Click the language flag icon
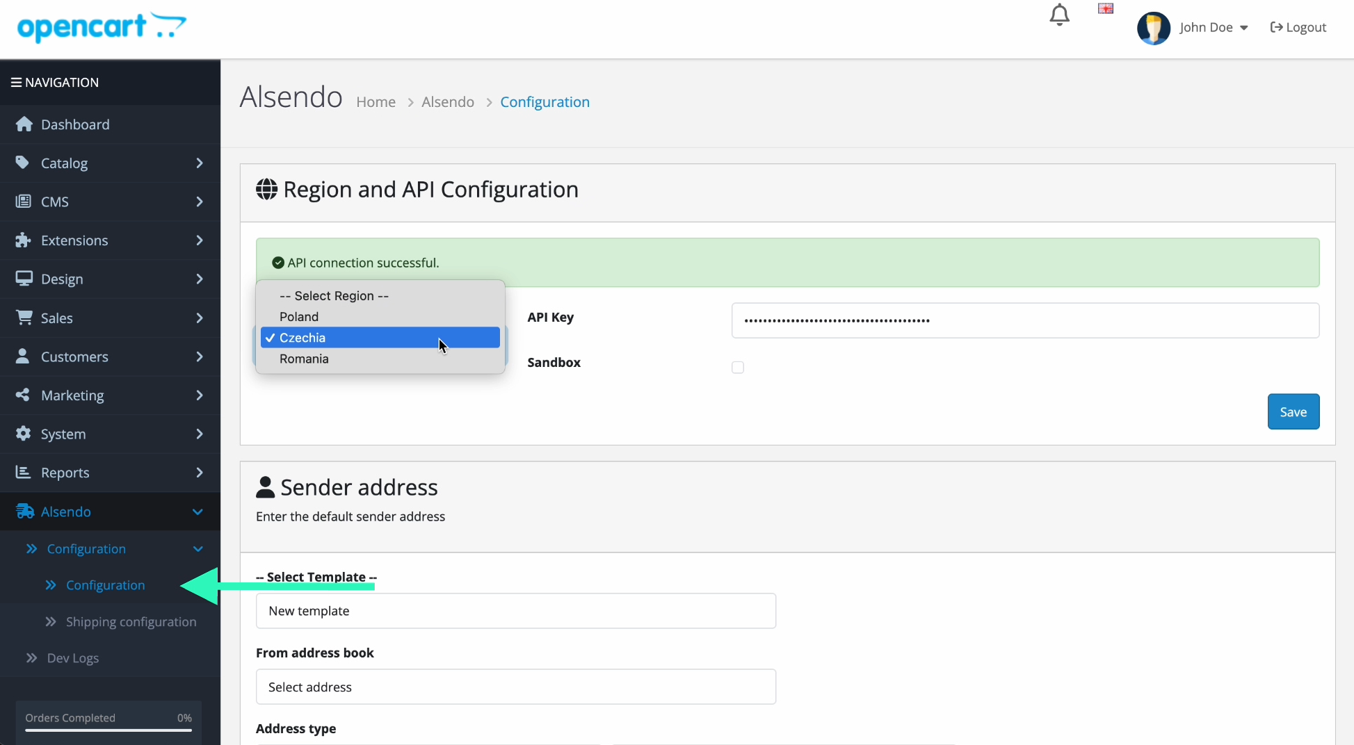Screen dimensions: 1354x745 pos(1106,8)
